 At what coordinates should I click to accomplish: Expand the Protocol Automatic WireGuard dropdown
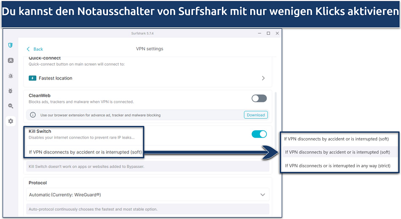262,194
